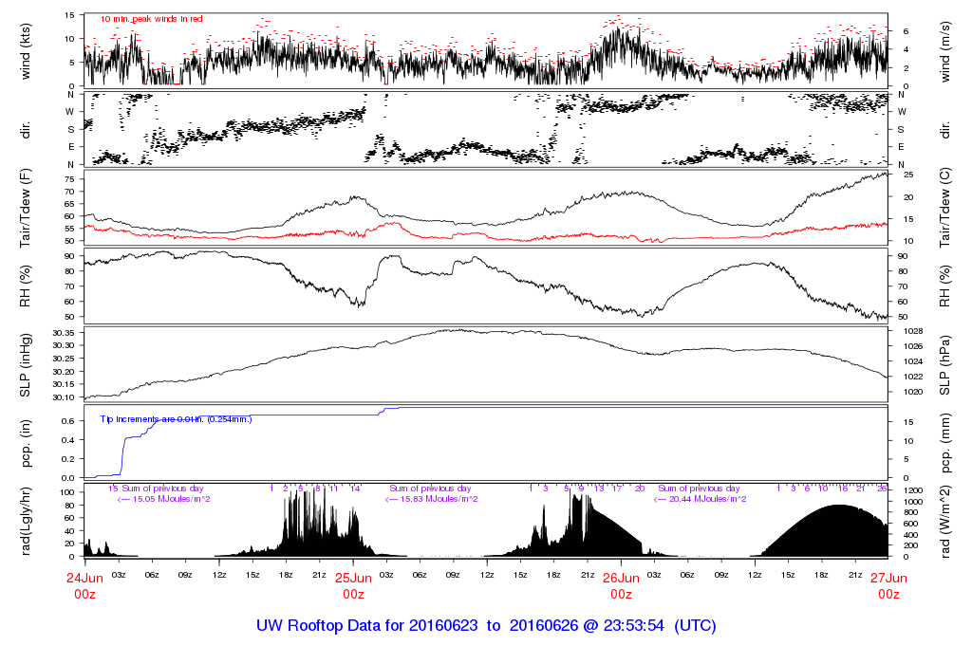The image size is (972, 664).
Task: Click the 24Jun date marker
Action: point(84,577)
